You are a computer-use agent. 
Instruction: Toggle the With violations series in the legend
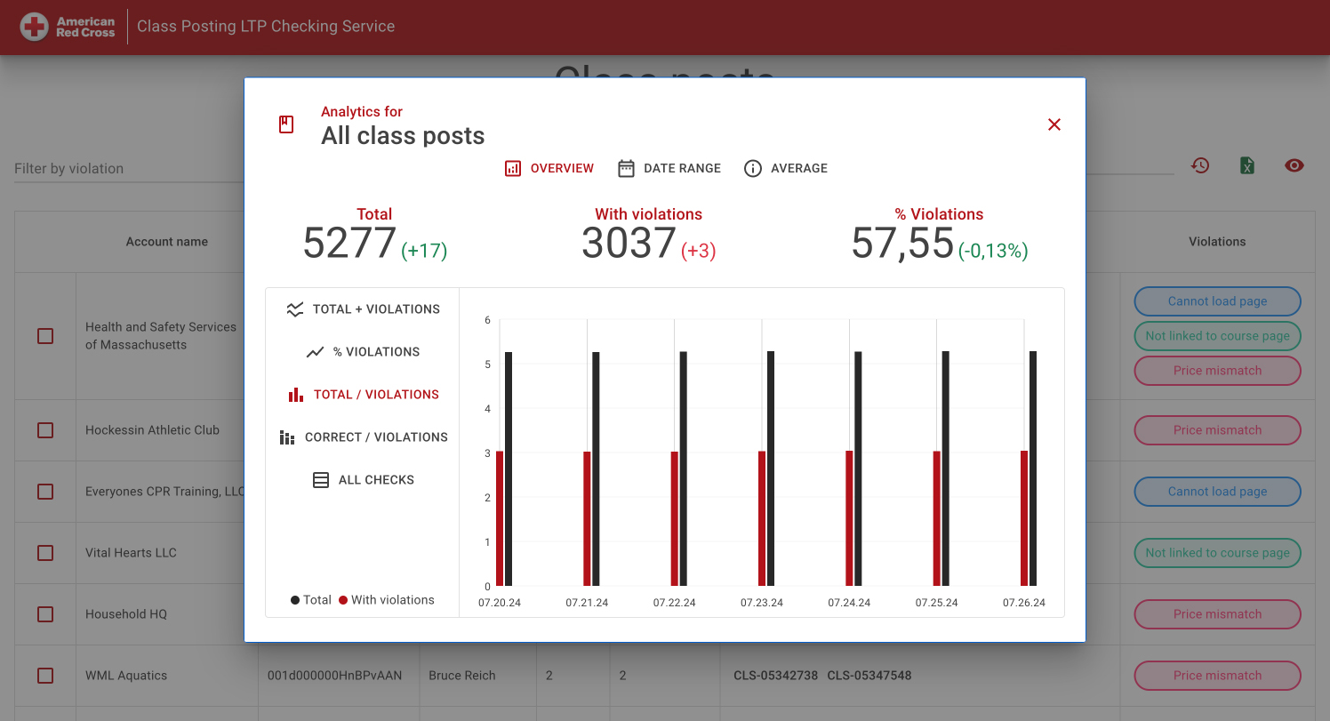point(387,600)
